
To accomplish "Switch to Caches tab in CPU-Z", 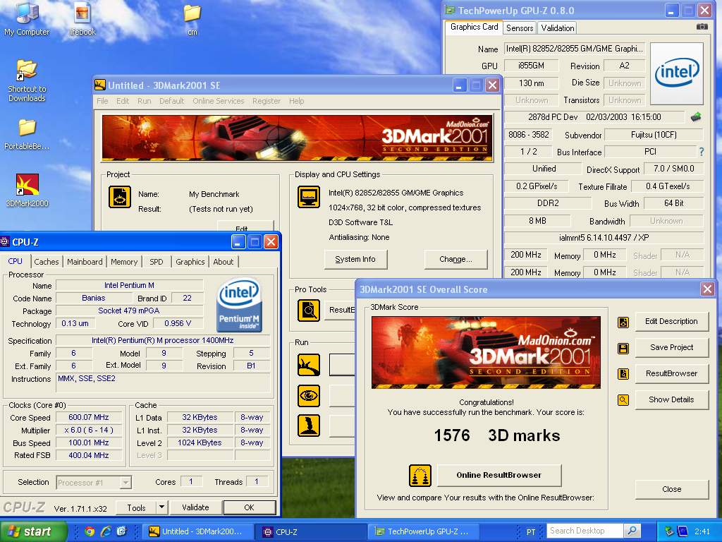I will (47, 262).
